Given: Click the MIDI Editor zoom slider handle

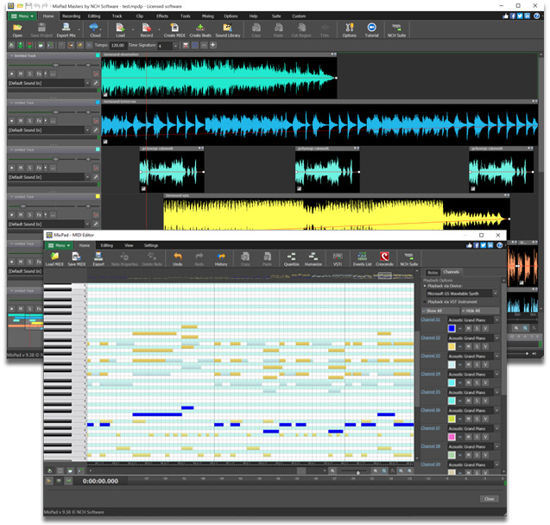Looking at the screenshot, I should pyautogui.click(x=357, y=472).
